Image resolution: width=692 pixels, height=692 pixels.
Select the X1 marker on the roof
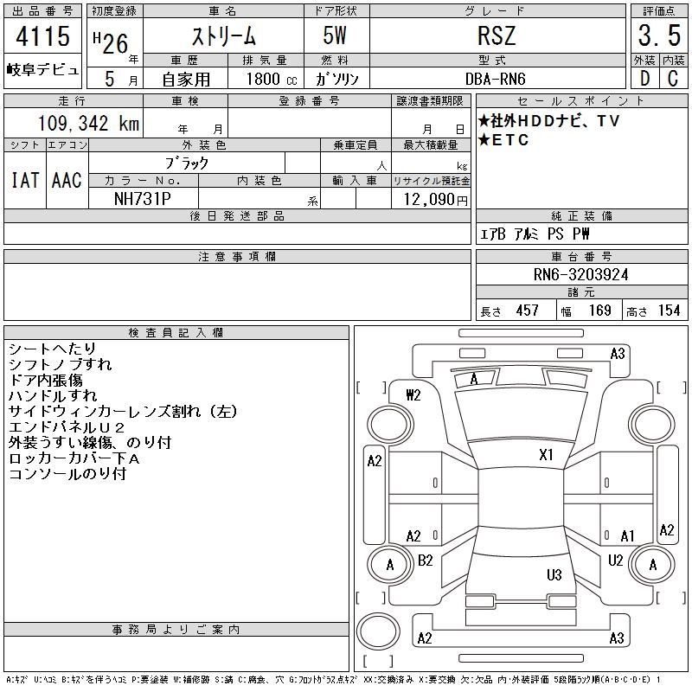pos(546,454)
